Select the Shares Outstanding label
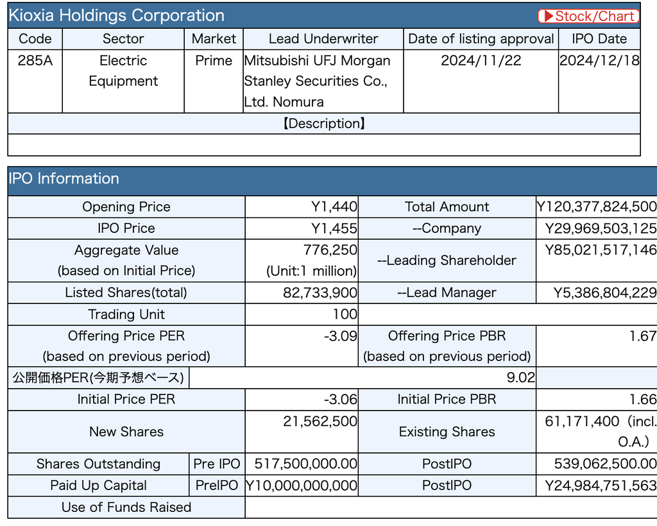The width and height of the screenshot is (657, 526). click(x=98, y=464)
